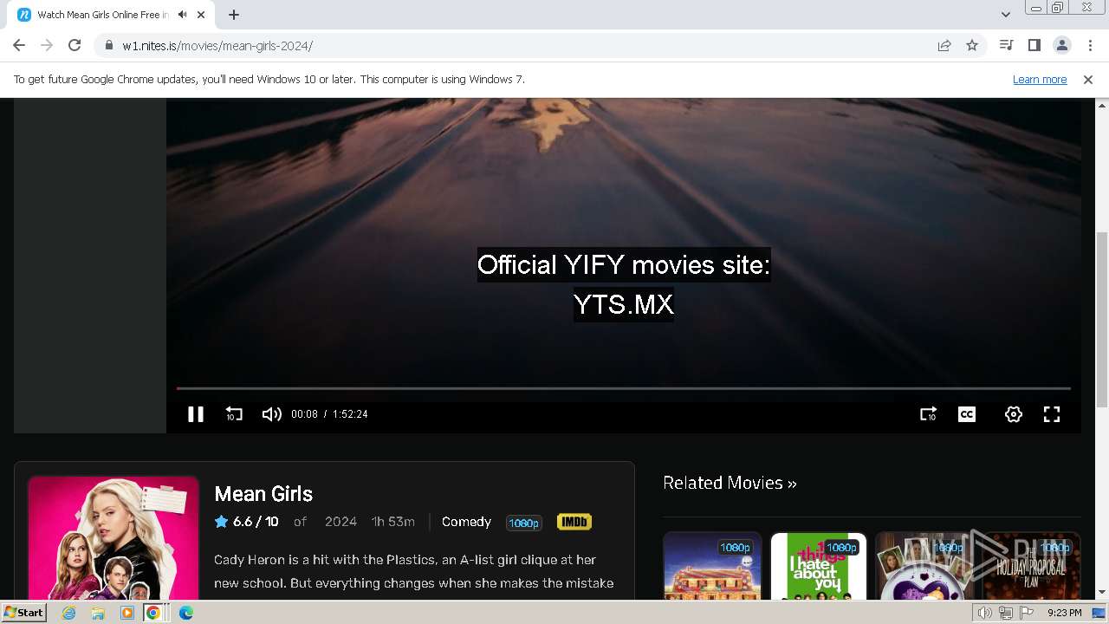Open the Mean Girls poster image
Viewport: 1109px width, 624px height.
tap(113, 538)
